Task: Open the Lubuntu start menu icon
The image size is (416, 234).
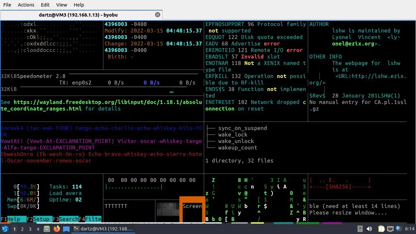Action: click(x=5, y=229)
